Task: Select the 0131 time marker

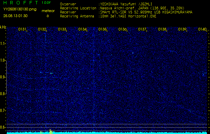Action: 22,29
